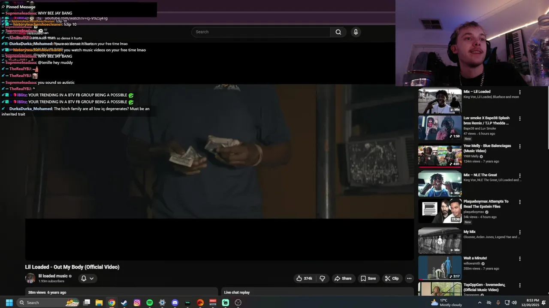Create a clip with Clip button
This screenshot has height=308, width=549.
(392, 278)
